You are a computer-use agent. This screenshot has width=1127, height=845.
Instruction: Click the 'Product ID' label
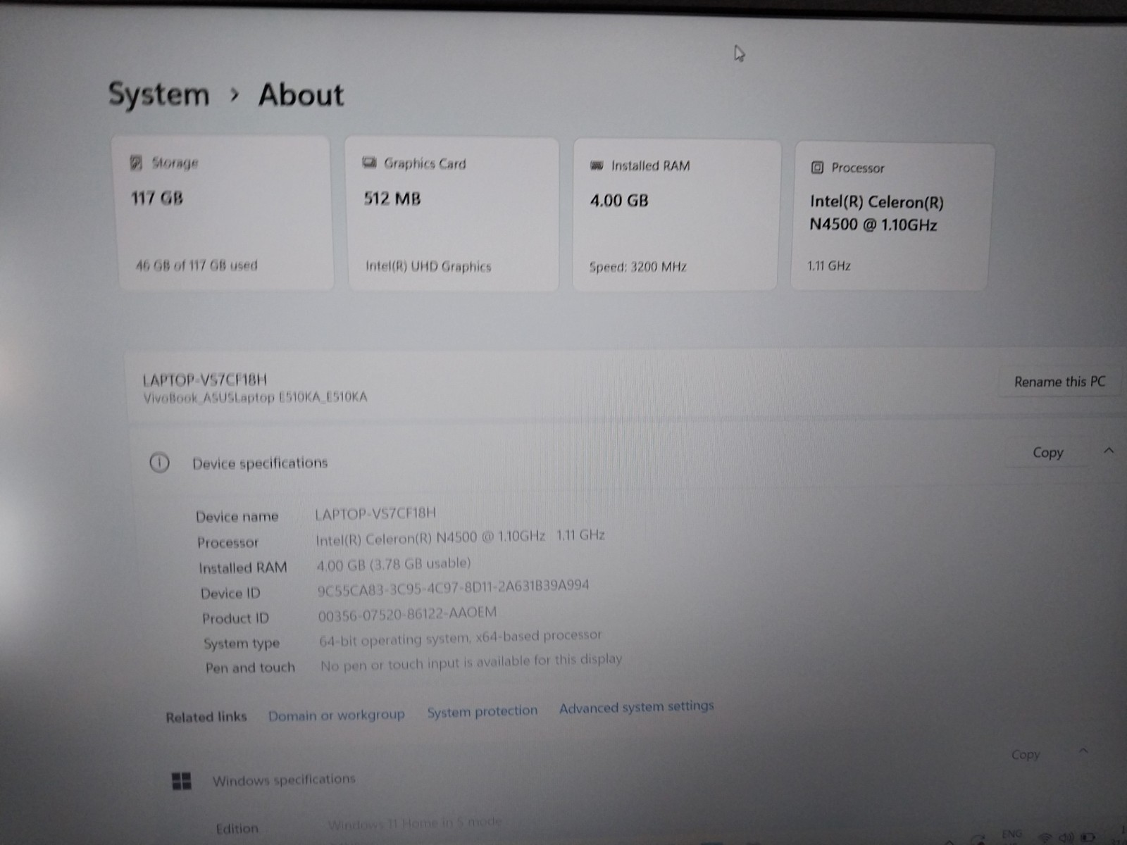[235, 618]
